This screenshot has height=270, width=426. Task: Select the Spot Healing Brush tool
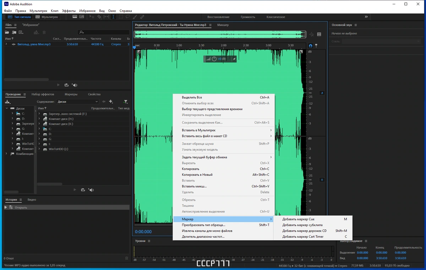(142, 17)
